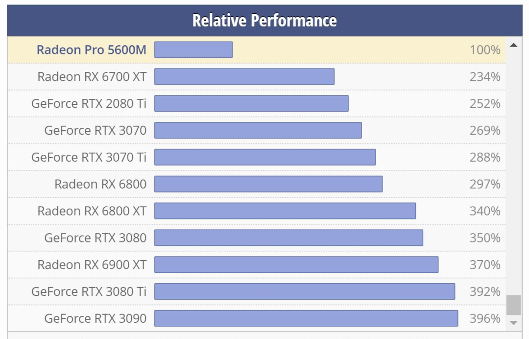Click the 396% performance value

click(485, 318)
